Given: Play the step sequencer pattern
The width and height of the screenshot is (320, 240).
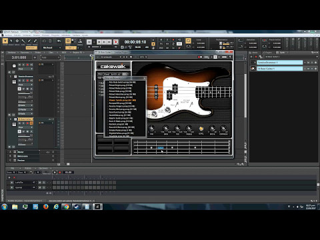Looking at the screenshot, I should pos(55,172).
